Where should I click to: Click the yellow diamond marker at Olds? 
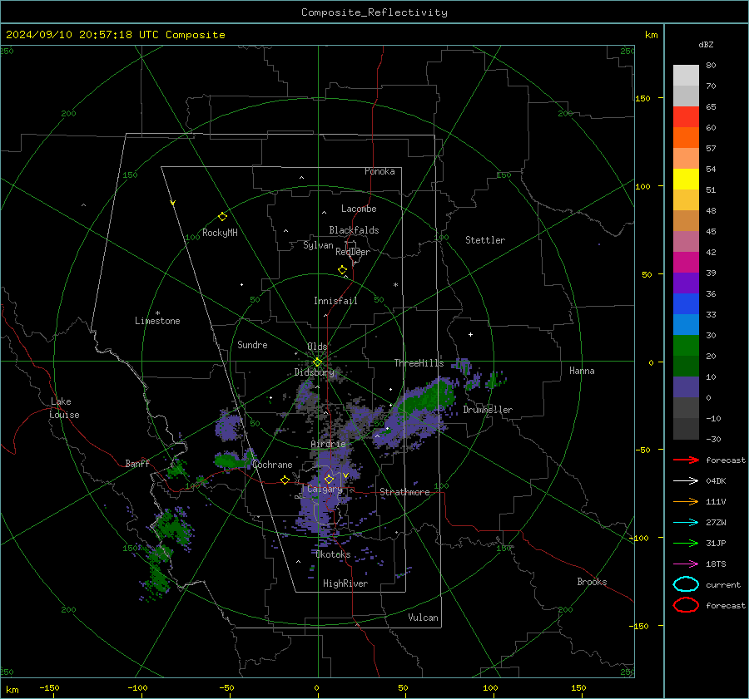pyautogui.click(x=317, y=362)
